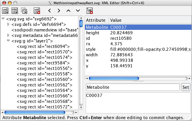Click the lower node down arrow
192x121 pixels.
click(78, 11)
